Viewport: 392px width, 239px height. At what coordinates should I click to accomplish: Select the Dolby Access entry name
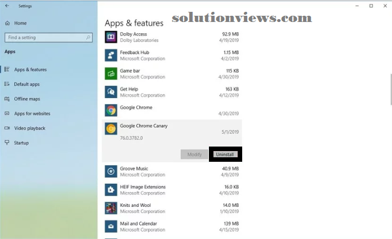tap(133, 34)
